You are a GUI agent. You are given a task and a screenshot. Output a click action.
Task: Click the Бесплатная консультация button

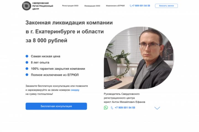pyautogui.click(x=56, y=106)
